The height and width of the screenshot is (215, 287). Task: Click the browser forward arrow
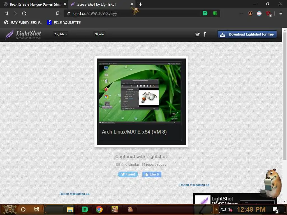15,13
